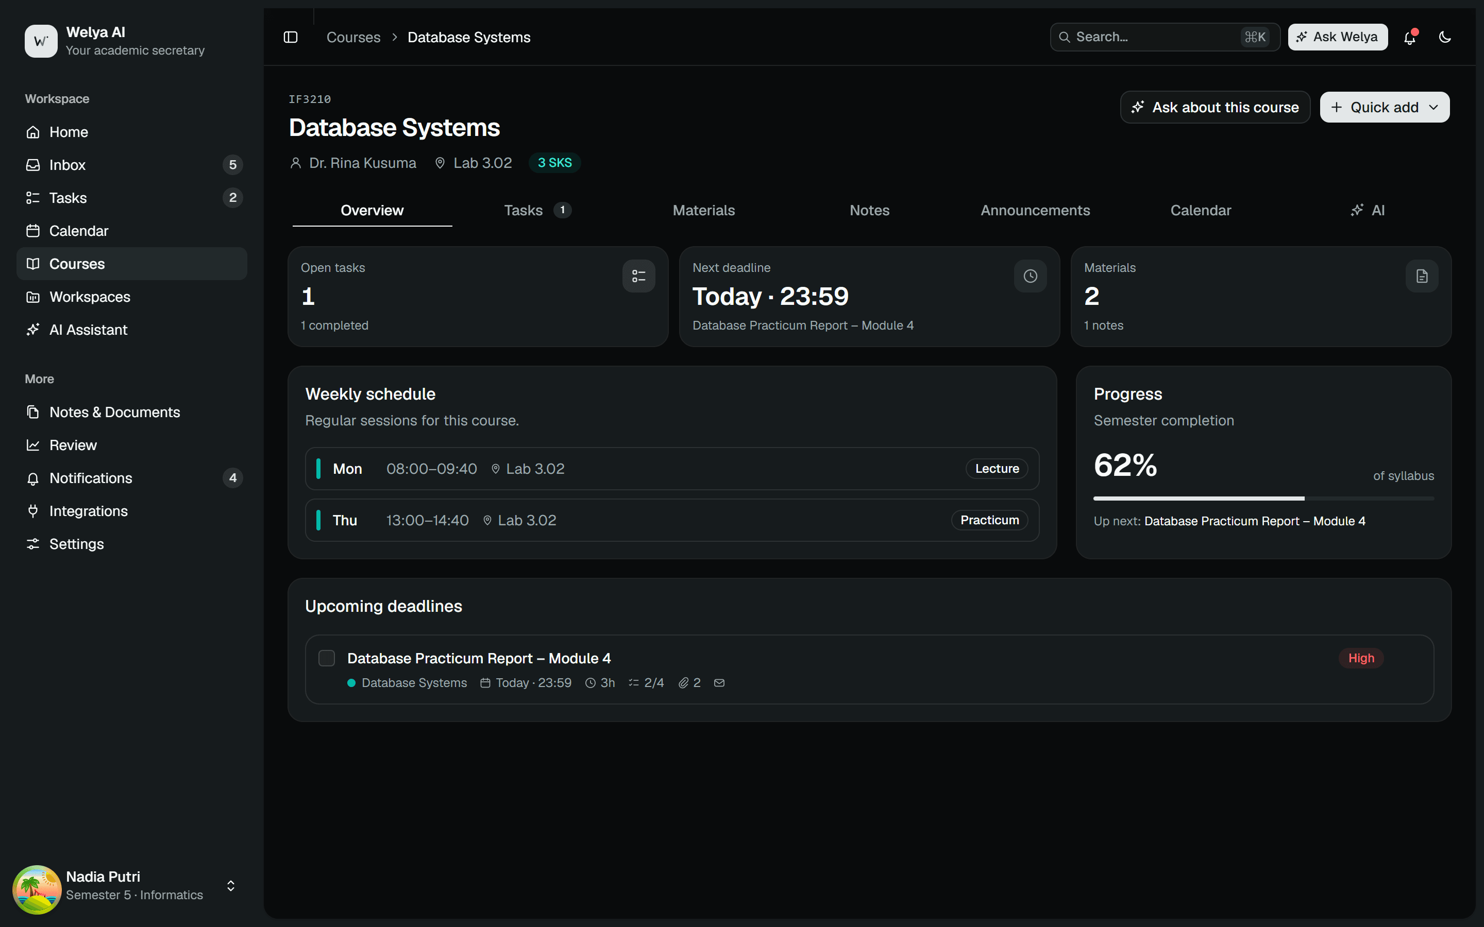Select Courses in the sidebar

point(132,264)
